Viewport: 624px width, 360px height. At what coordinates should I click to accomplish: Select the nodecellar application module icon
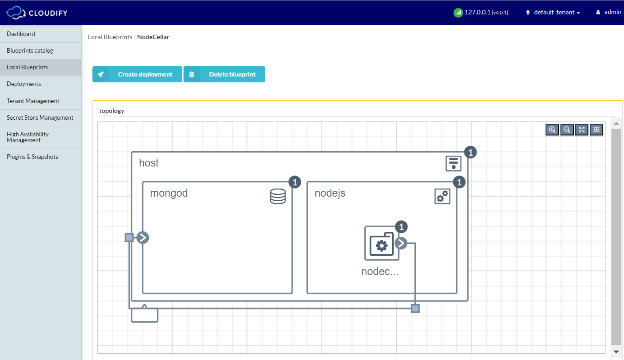(x=382, y=243)
